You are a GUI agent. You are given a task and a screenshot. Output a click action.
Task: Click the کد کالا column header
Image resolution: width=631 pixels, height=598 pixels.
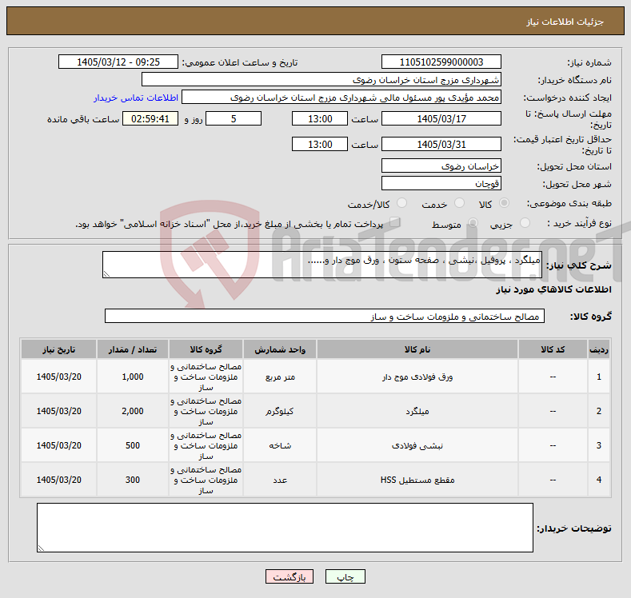[553, 349]
